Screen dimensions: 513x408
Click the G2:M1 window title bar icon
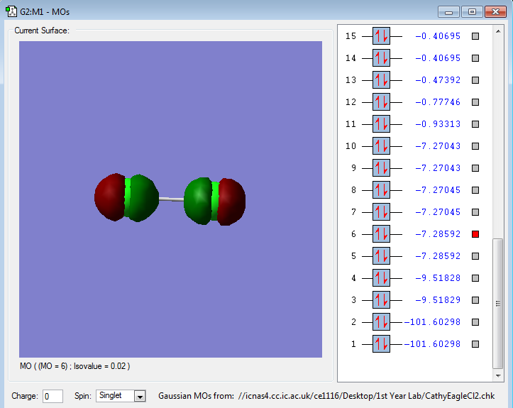[x=11, y=11]
